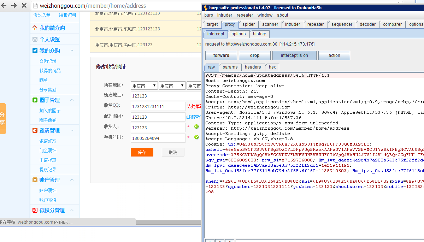
Task: Open 晒单 sidebar link
Action: [43, 80]
